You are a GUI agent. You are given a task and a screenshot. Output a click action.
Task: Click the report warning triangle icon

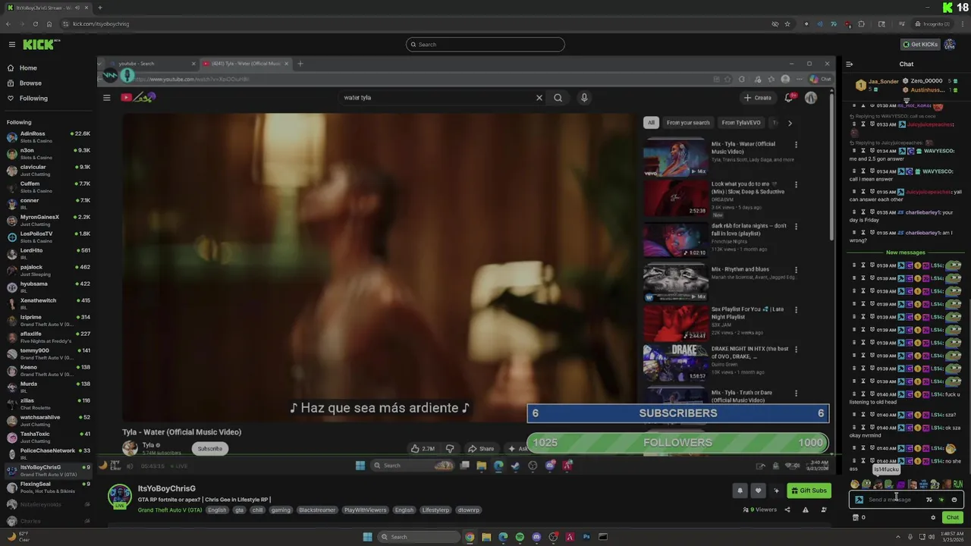click(806, 510)
